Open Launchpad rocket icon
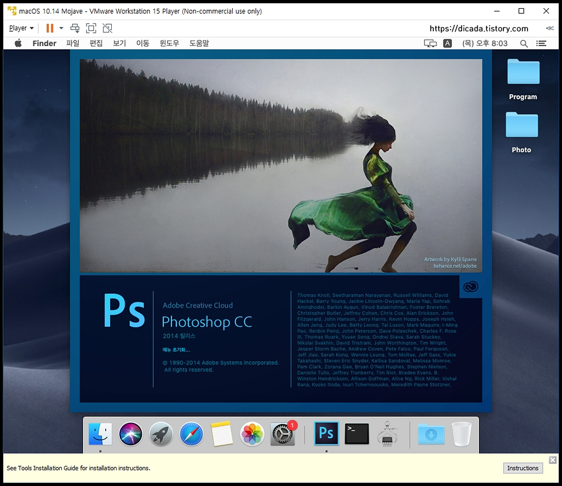Screen dimensions: 562x486 coord(161,433)
